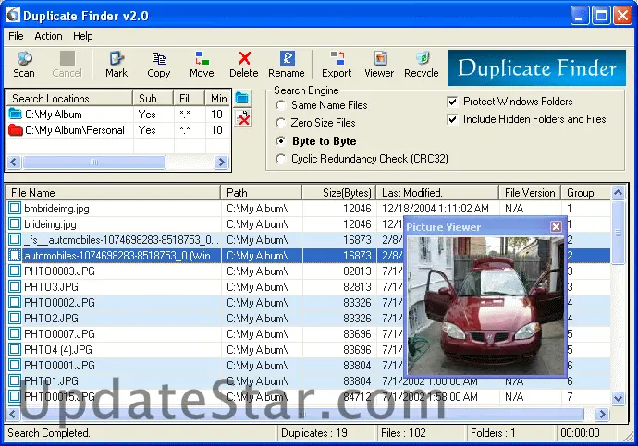Click the Min column header in locations
This screenshot has height=446, width=638.
coord(218,98)
